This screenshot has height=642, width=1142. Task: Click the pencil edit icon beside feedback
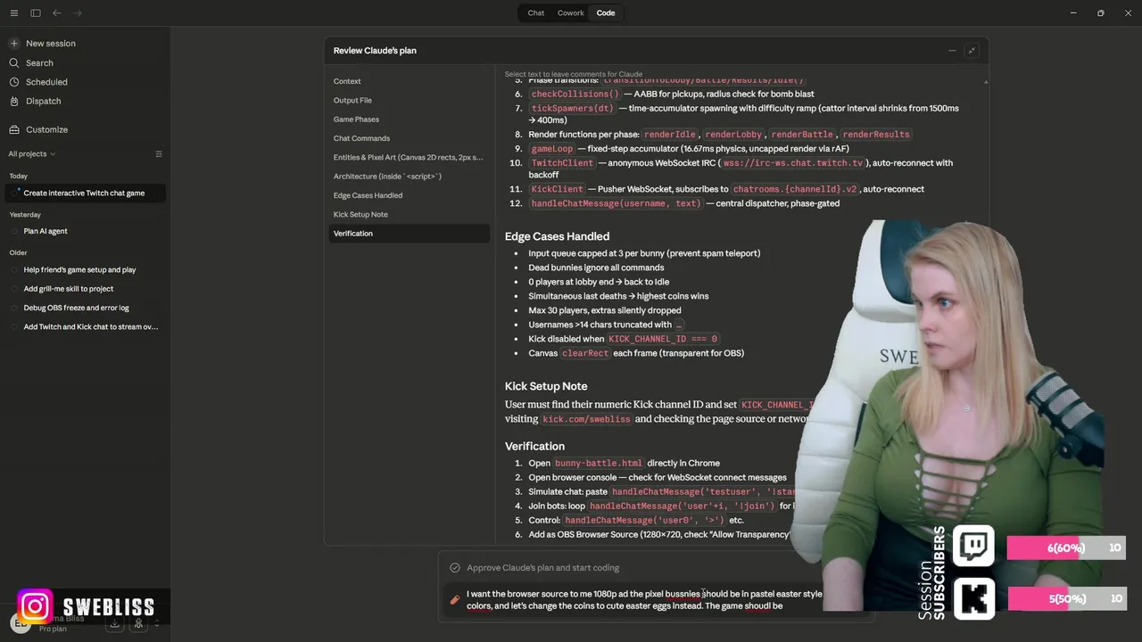point(455,600)
